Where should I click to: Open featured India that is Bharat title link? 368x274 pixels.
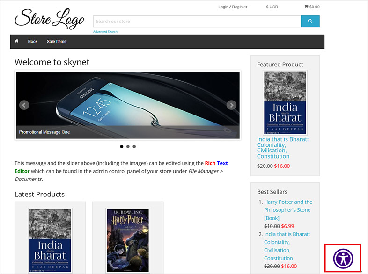point(283,148)
